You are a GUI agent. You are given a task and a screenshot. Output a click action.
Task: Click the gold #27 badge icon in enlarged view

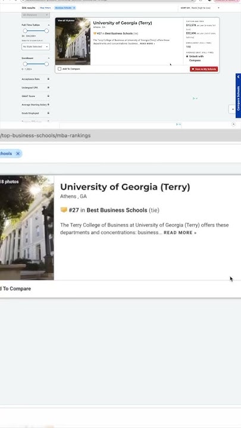(64, 210)
